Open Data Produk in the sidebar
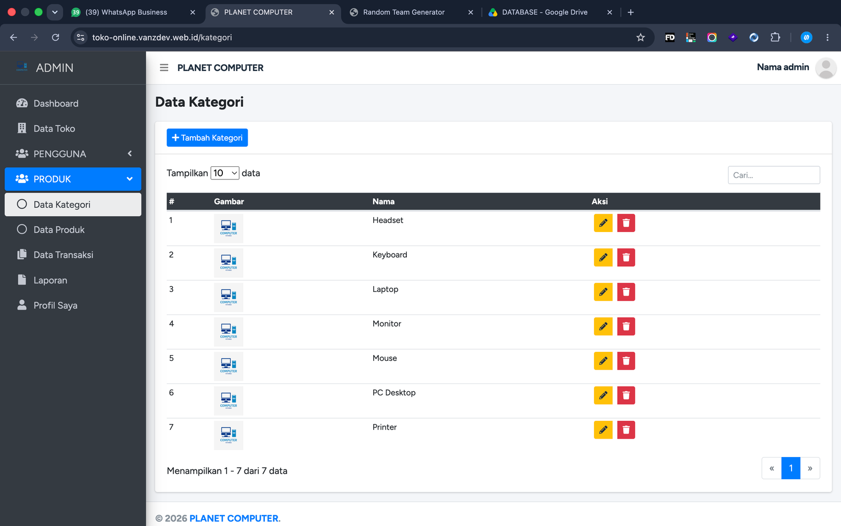The height and width of the screenshot is (526, 841). (73, 230)
